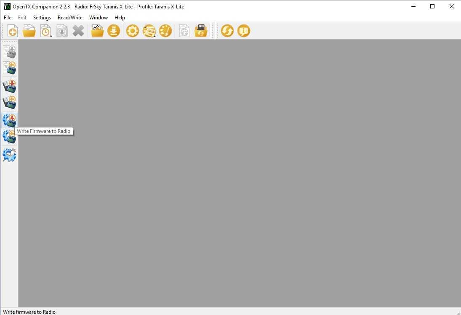Click the greyed joystick icon in the side toolbar
461x315 pixels.
point(9,52)
